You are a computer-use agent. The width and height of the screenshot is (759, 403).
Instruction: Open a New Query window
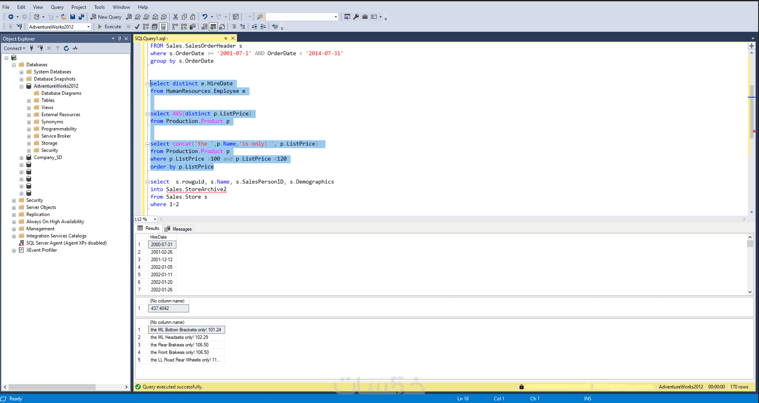106,17
